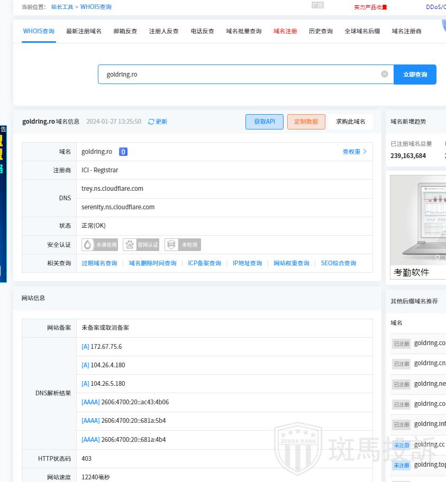Switch to the 邮箱反查 tab

125,31
